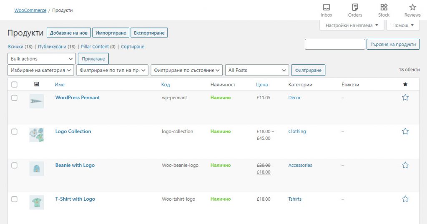
Task: Show Публикувани (18) products view
Action: [x=57, y=47]
